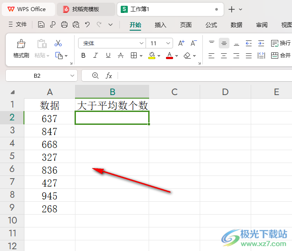292x251 pixels.
Task: Toggle Italic formatting
Action: (x=95, y=56)
